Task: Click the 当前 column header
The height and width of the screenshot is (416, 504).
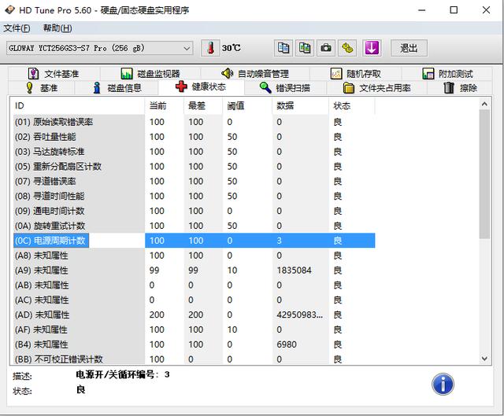Action: click(165, 105)
